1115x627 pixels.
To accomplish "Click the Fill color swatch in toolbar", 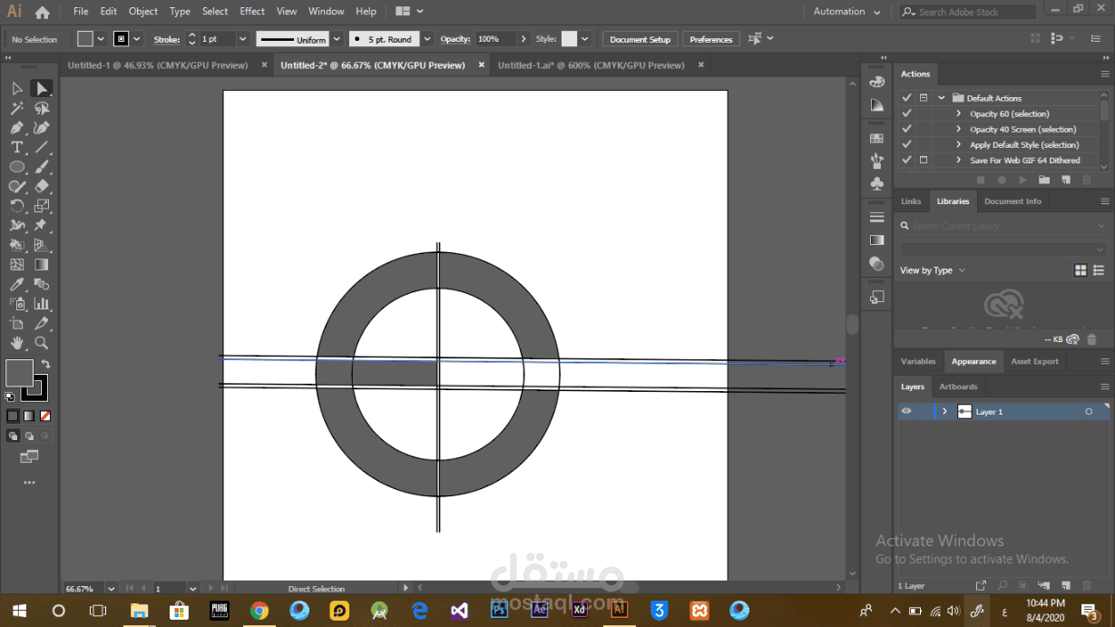I will [x=18, y=373].
